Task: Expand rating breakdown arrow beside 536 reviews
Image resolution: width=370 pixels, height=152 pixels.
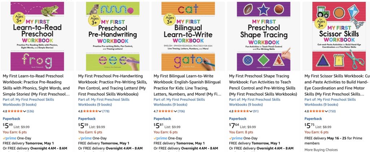Action: [25, 111]
